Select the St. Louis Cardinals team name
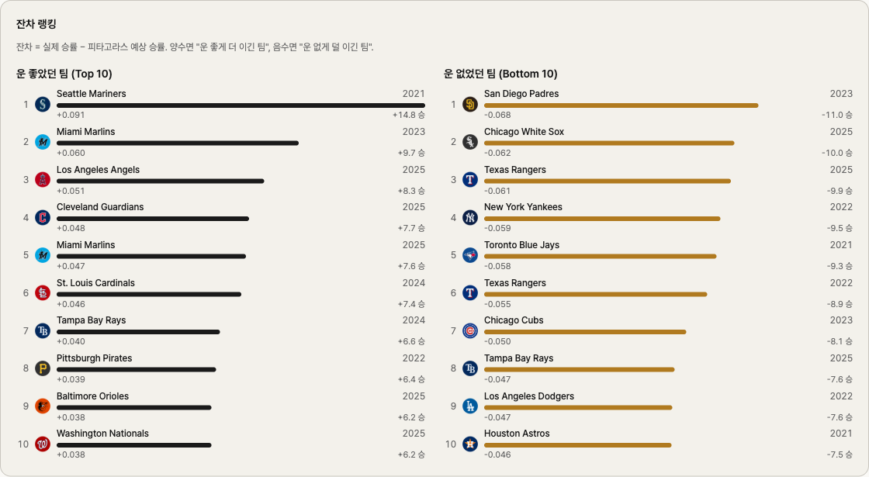Screen dimensions: 869x477 95,283
